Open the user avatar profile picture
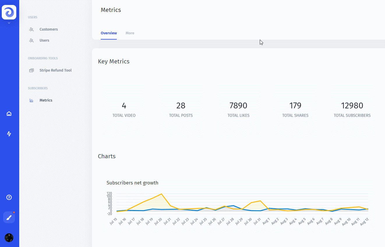This screenshot has height=247, width=385. 9,238
